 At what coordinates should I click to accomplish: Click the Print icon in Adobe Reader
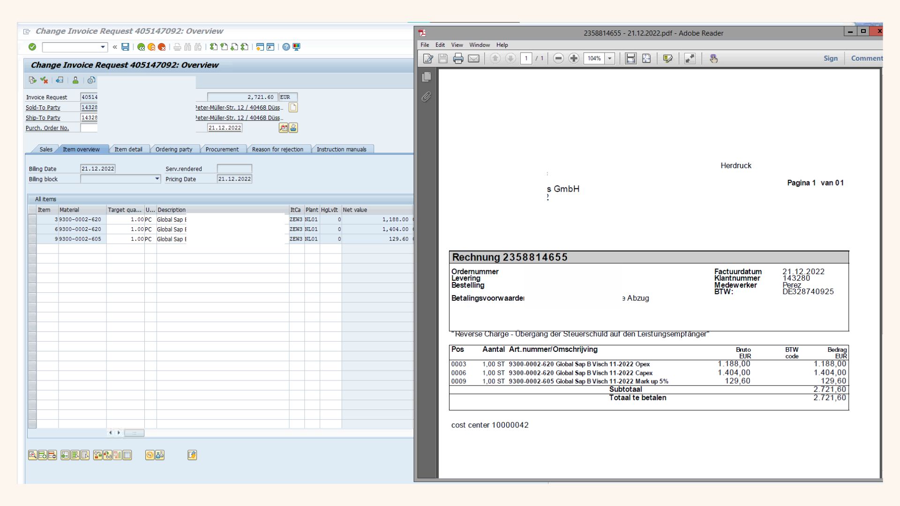coord(458,59)
